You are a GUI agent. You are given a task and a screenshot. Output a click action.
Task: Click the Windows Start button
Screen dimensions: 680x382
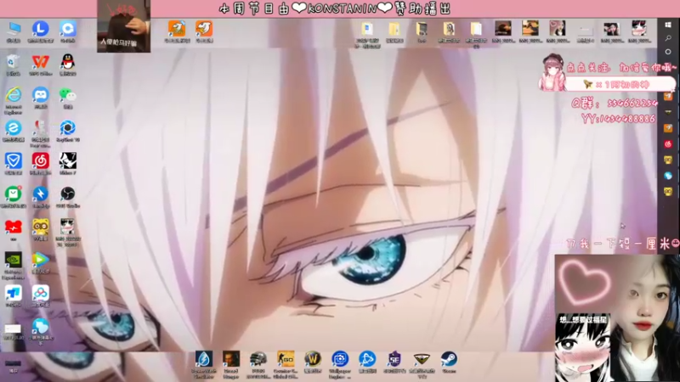(x=668, y=25)
